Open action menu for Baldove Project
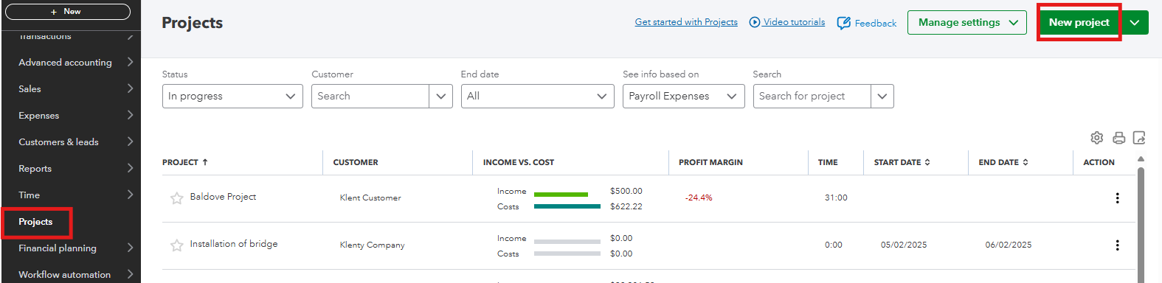This screenshot has width=1162, height=283. coord(1117,198)
